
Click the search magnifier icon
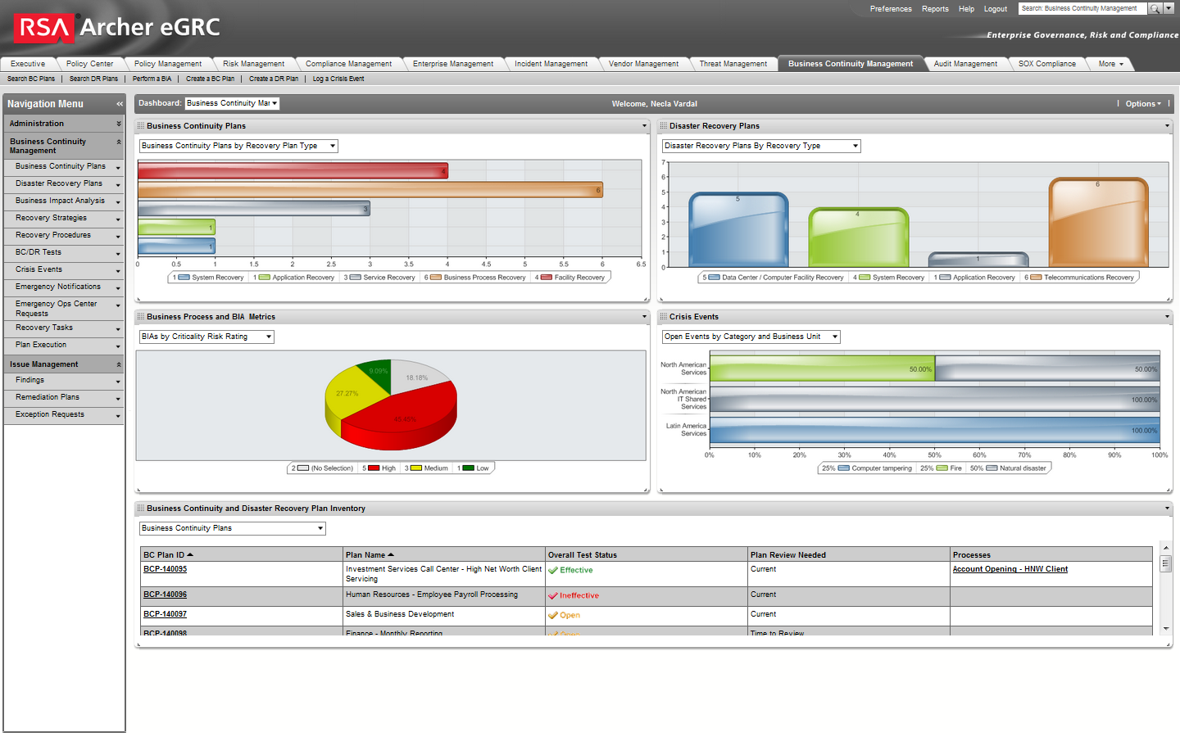click(x=1155, y=8)
